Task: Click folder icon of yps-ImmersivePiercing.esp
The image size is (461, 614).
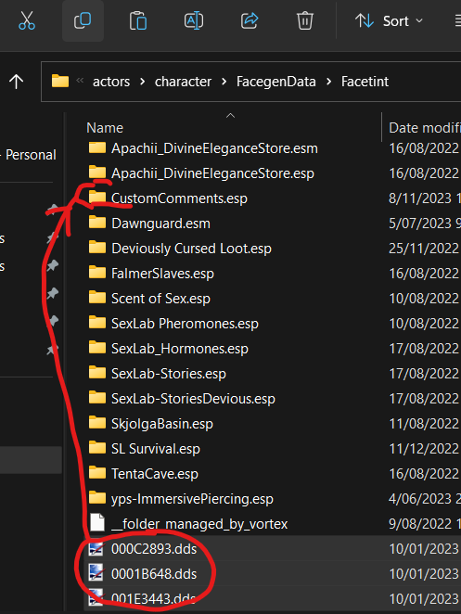Action: (97, 498)
